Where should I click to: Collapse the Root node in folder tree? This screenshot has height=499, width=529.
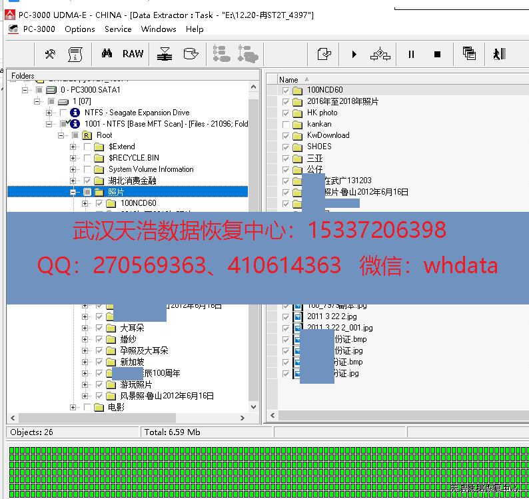pyautogui.click(x=61, y=135)
